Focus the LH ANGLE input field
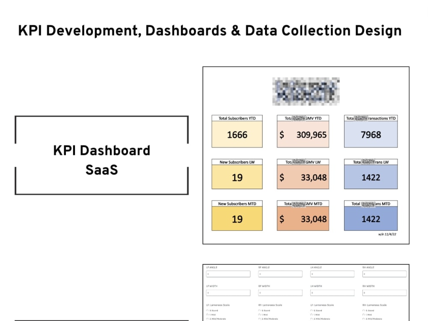Viewport: 428px width, 321px height. pos(332,274)
